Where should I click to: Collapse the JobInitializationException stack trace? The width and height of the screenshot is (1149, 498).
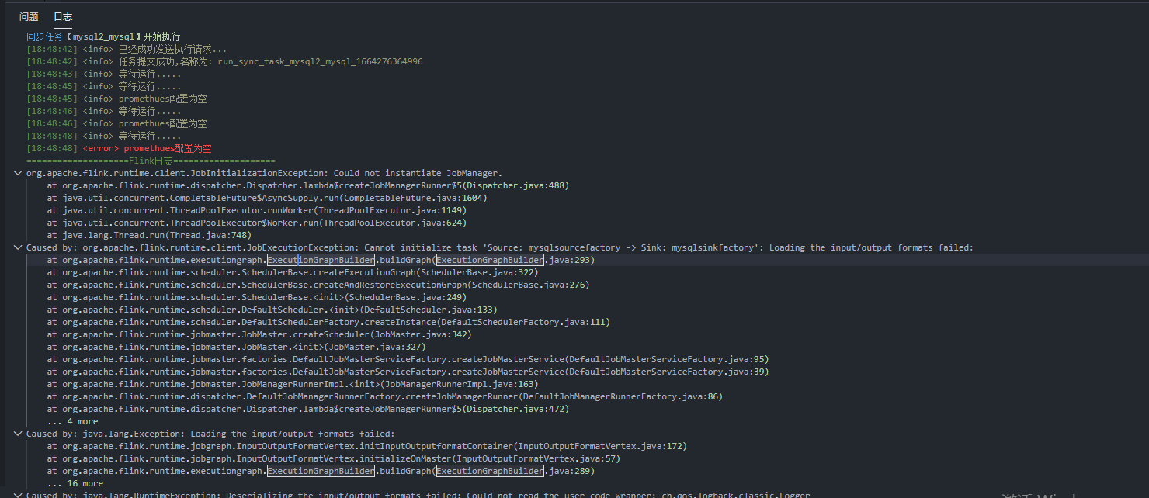point(18,172)
